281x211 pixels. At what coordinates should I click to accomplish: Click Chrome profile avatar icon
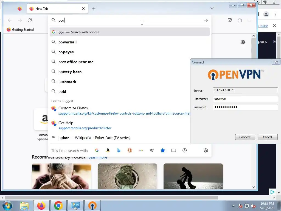coord(266,14)
